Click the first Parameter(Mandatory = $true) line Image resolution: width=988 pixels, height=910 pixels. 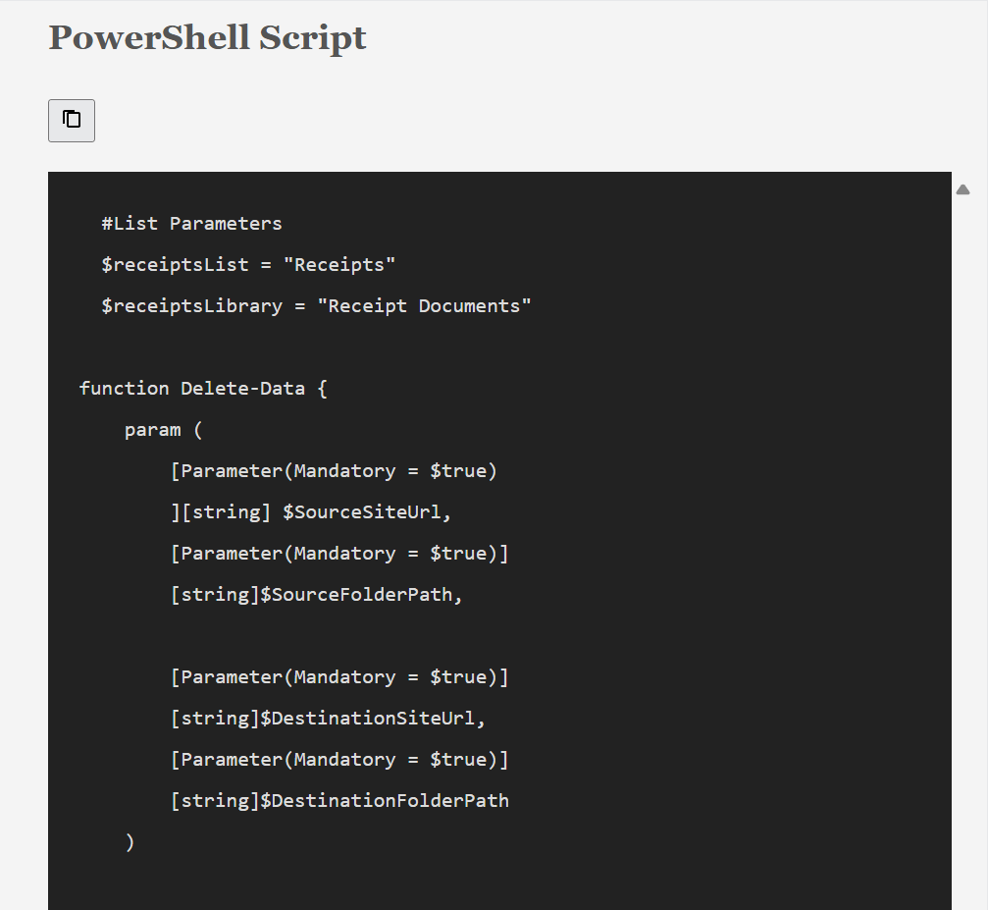click(334, 471)
